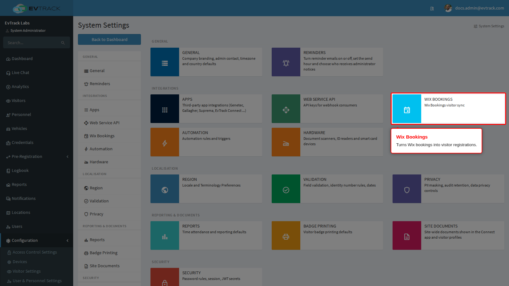
Task: Open Hardware in settings list
Action: pyautogui.click(x=109, y=162)
